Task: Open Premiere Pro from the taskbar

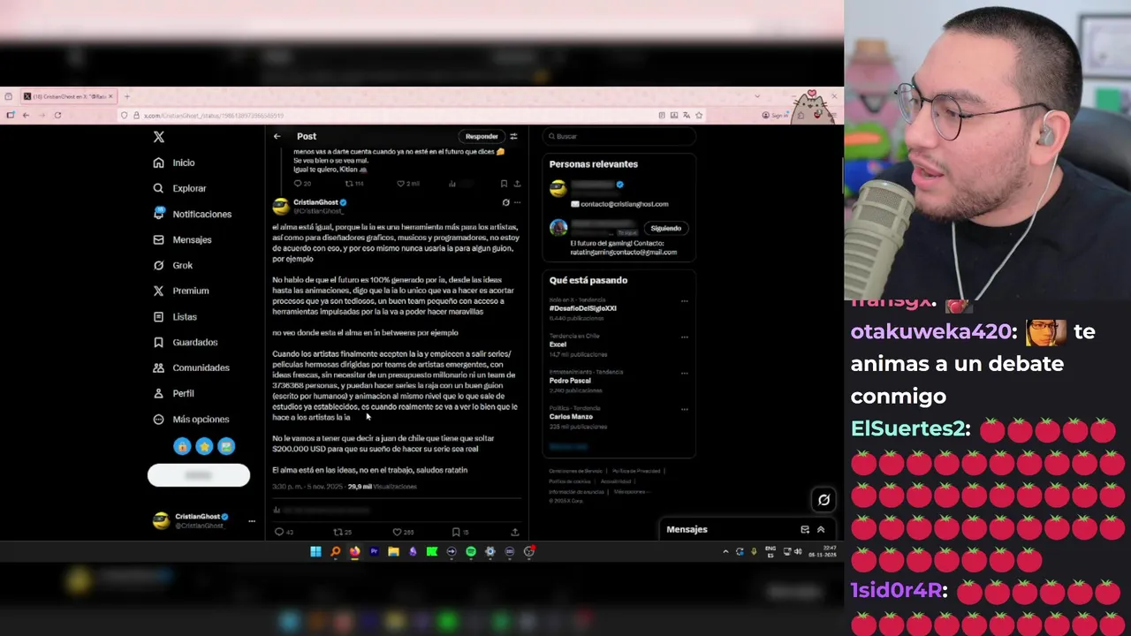Action: pos(374,551)
